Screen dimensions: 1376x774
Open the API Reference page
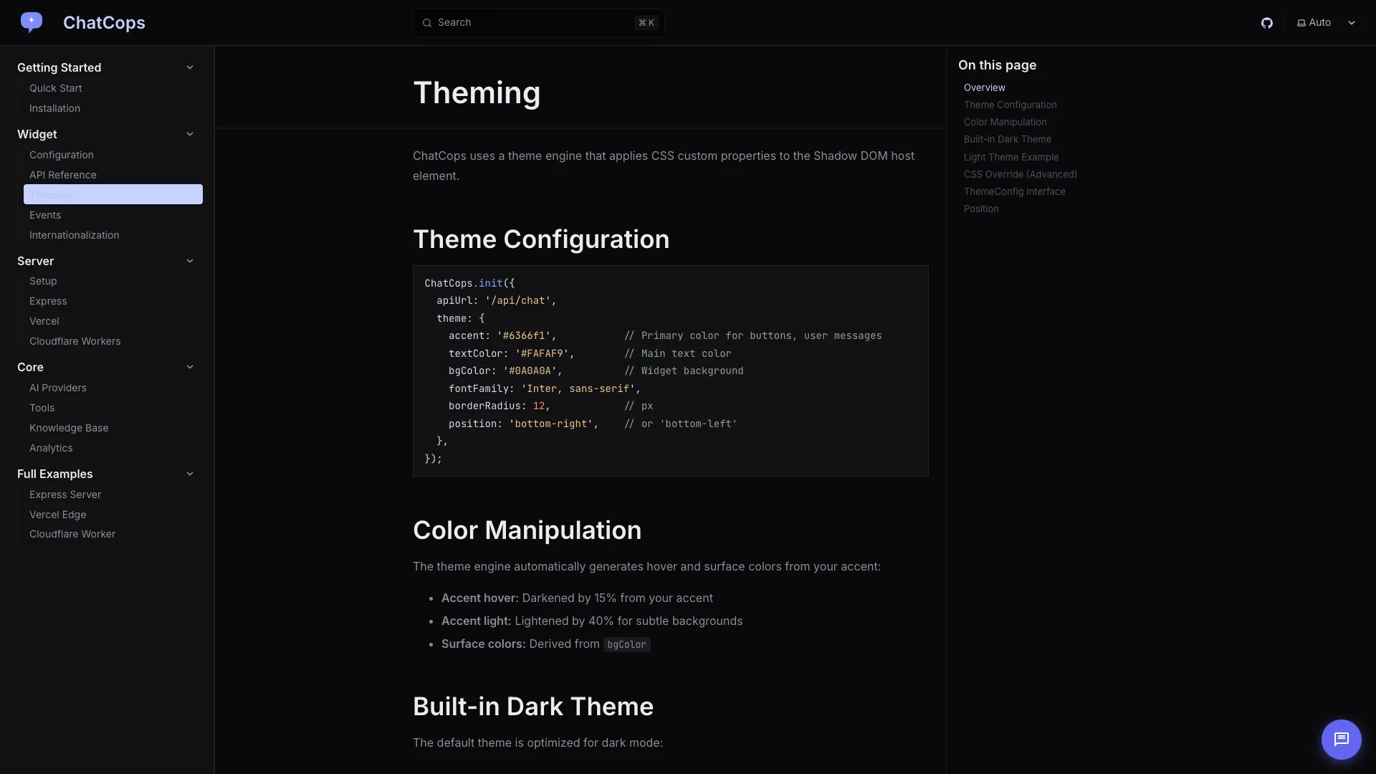(x=63, y=175)
